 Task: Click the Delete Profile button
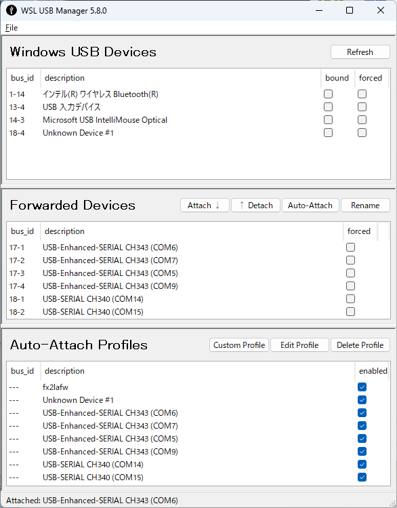point(360,345)
